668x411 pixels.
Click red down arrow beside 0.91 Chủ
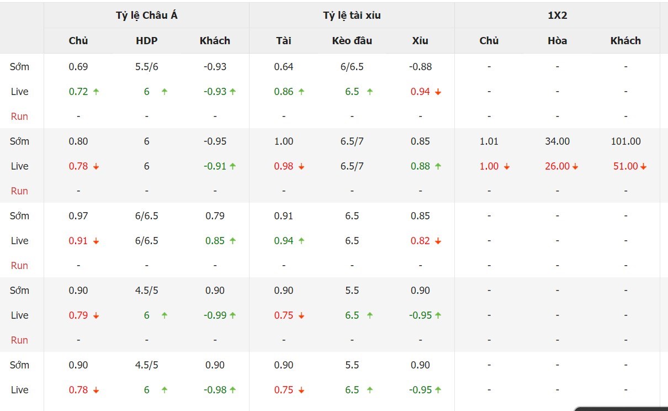tap(96, 241)
